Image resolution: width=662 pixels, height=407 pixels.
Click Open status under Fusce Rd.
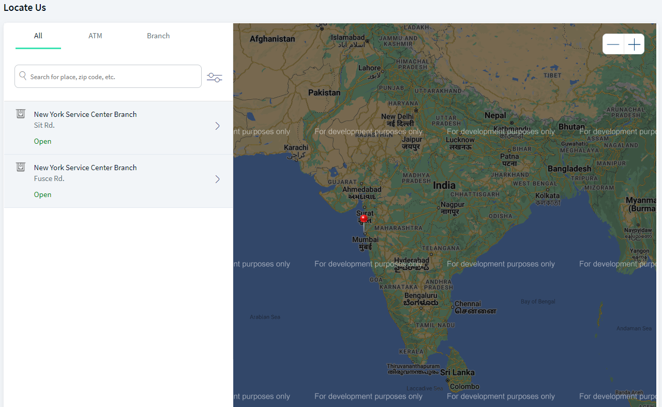[42, 194]
